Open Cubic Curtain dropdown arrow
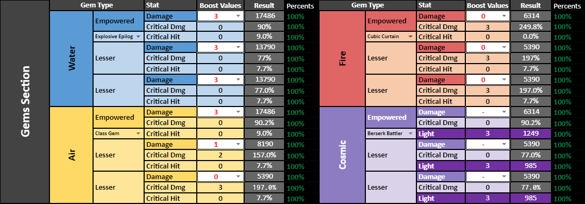The image size is (585, 204). click(411, 37)
